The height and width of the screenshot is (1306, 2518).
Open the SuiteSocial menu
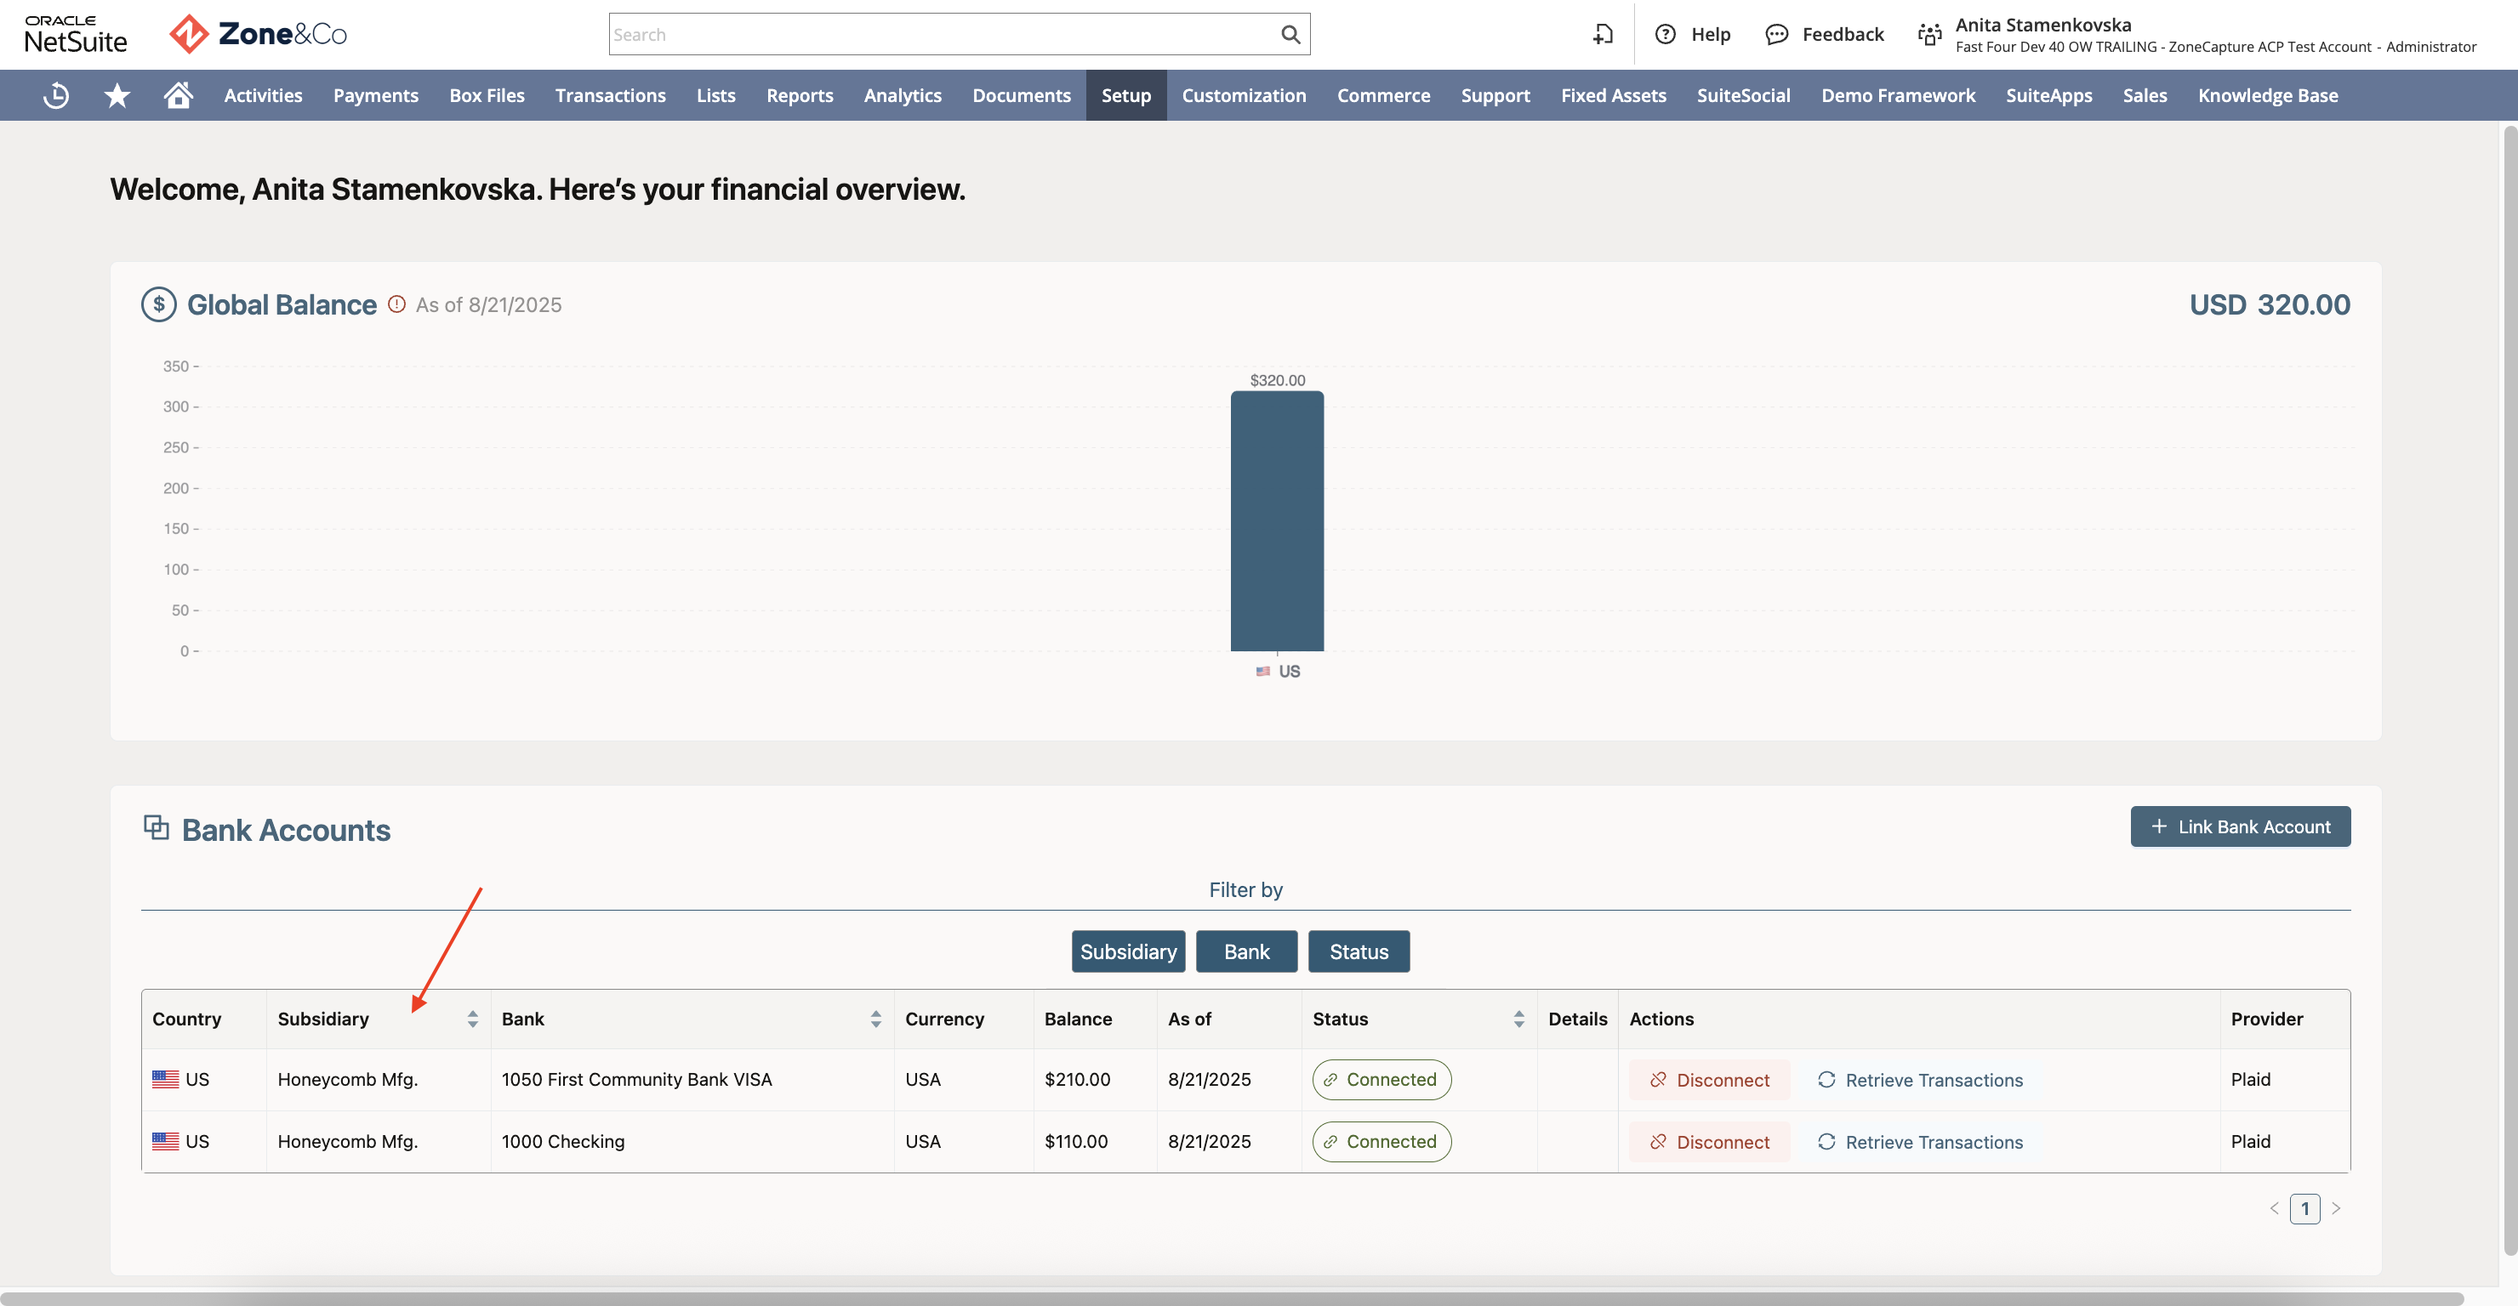click(x=1743, y=94)
